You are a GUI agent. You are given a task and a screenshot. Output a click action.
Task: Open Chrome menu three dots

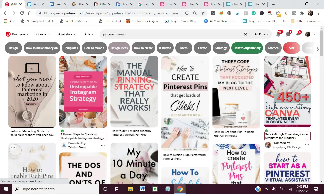(318, 13)
